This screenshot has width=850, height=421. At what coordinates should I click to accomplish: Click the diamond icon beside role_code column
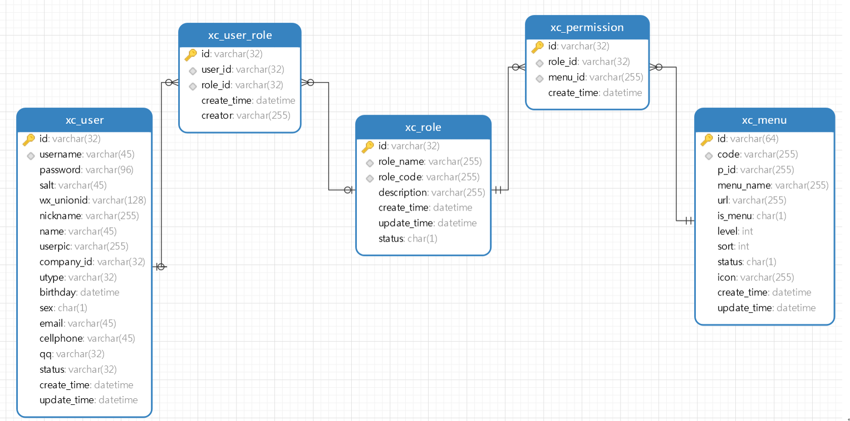click(370, 178)
